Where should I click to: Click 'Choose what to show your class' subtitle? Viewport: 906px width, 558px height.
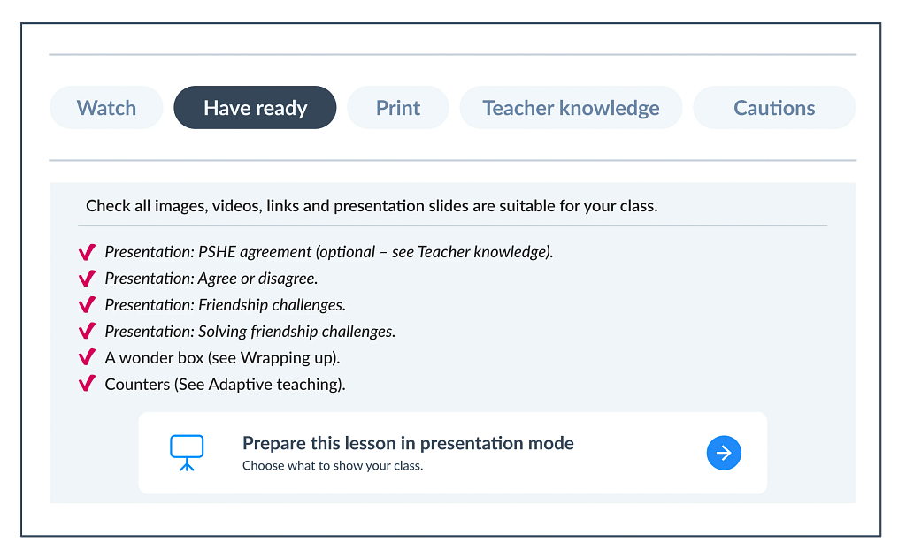click(x=333, y=465)
